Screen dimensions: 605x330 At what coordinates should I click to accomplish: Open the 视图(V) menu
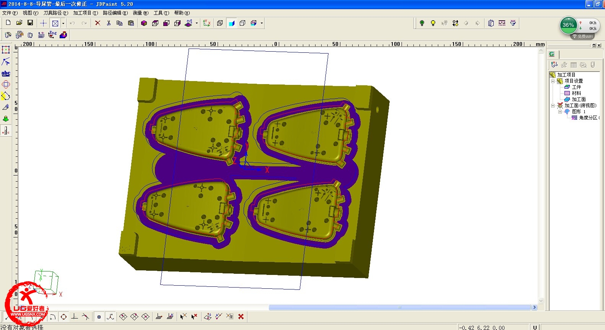[31, 13]
